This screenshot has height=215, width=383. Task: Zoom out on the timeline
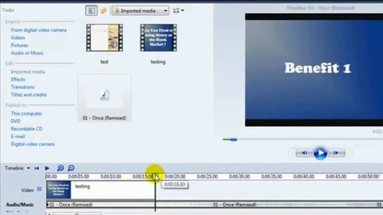71,168
